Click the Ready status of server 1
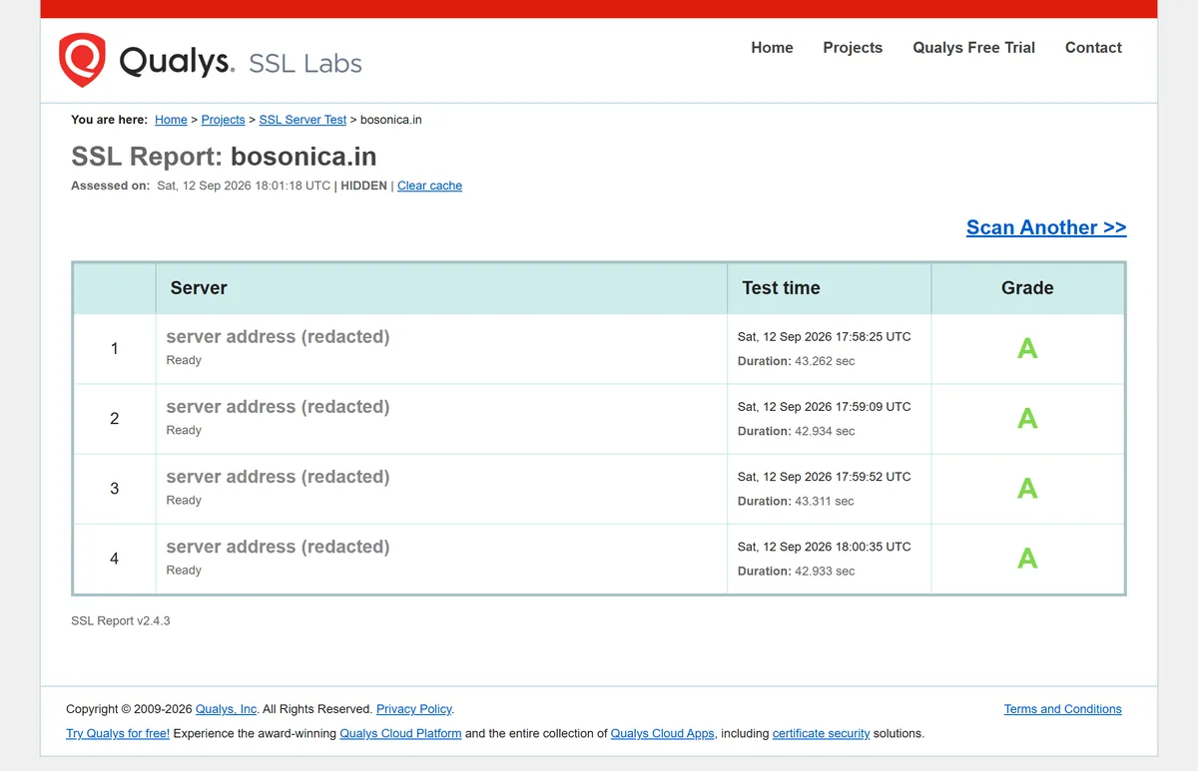The height and width of the screenshot is (771, 1198). tap(184, 360)
